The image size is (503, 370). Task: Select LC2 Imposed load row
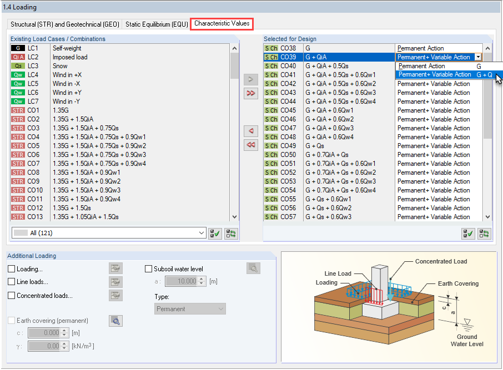point(120,57)
